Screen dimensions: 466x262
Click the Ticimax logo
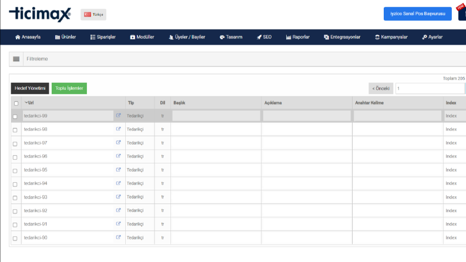pos(40,14)
